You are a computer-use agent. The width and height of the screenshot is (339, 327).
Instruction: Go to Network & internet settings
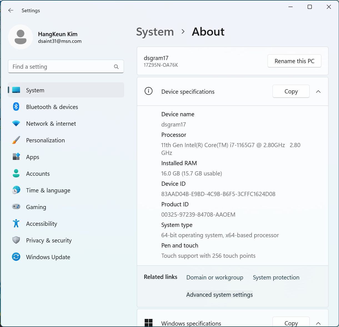coord(66,123)
